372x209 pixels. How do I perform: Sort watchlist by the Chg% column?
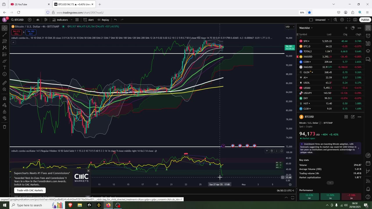(x=358, y=34)
